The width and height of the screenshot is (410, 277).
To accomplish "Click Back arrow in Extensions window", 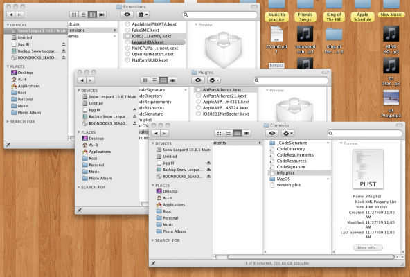I will 11,15.
